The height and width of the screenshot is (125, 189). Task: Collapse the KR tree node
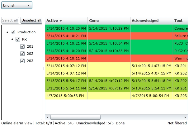[x=12, y=39]
